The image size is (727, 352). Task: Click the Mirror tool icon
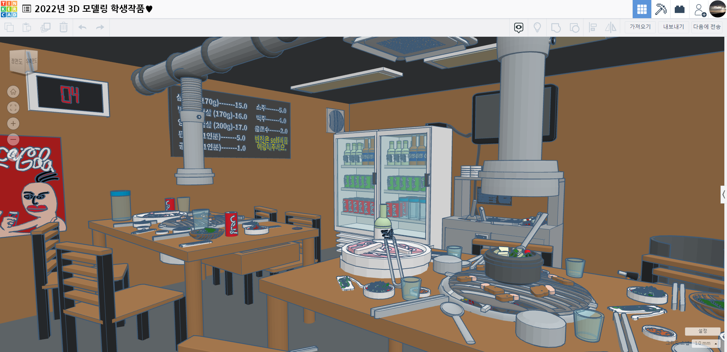[611, 28]
